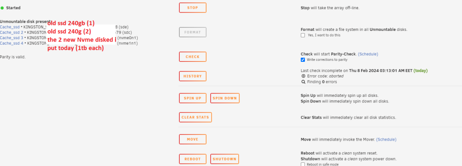
Task: Spin down all disks
Action: pyautogui.click(x=225, y=98)
